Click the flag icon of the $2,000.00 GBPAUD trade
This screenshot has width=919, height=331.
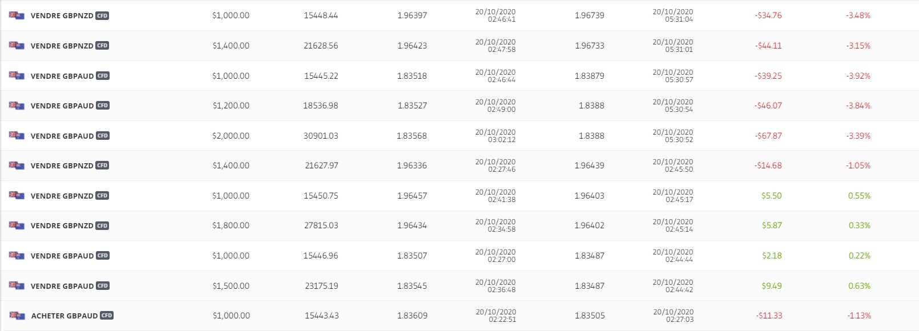(x=17, y=136)
